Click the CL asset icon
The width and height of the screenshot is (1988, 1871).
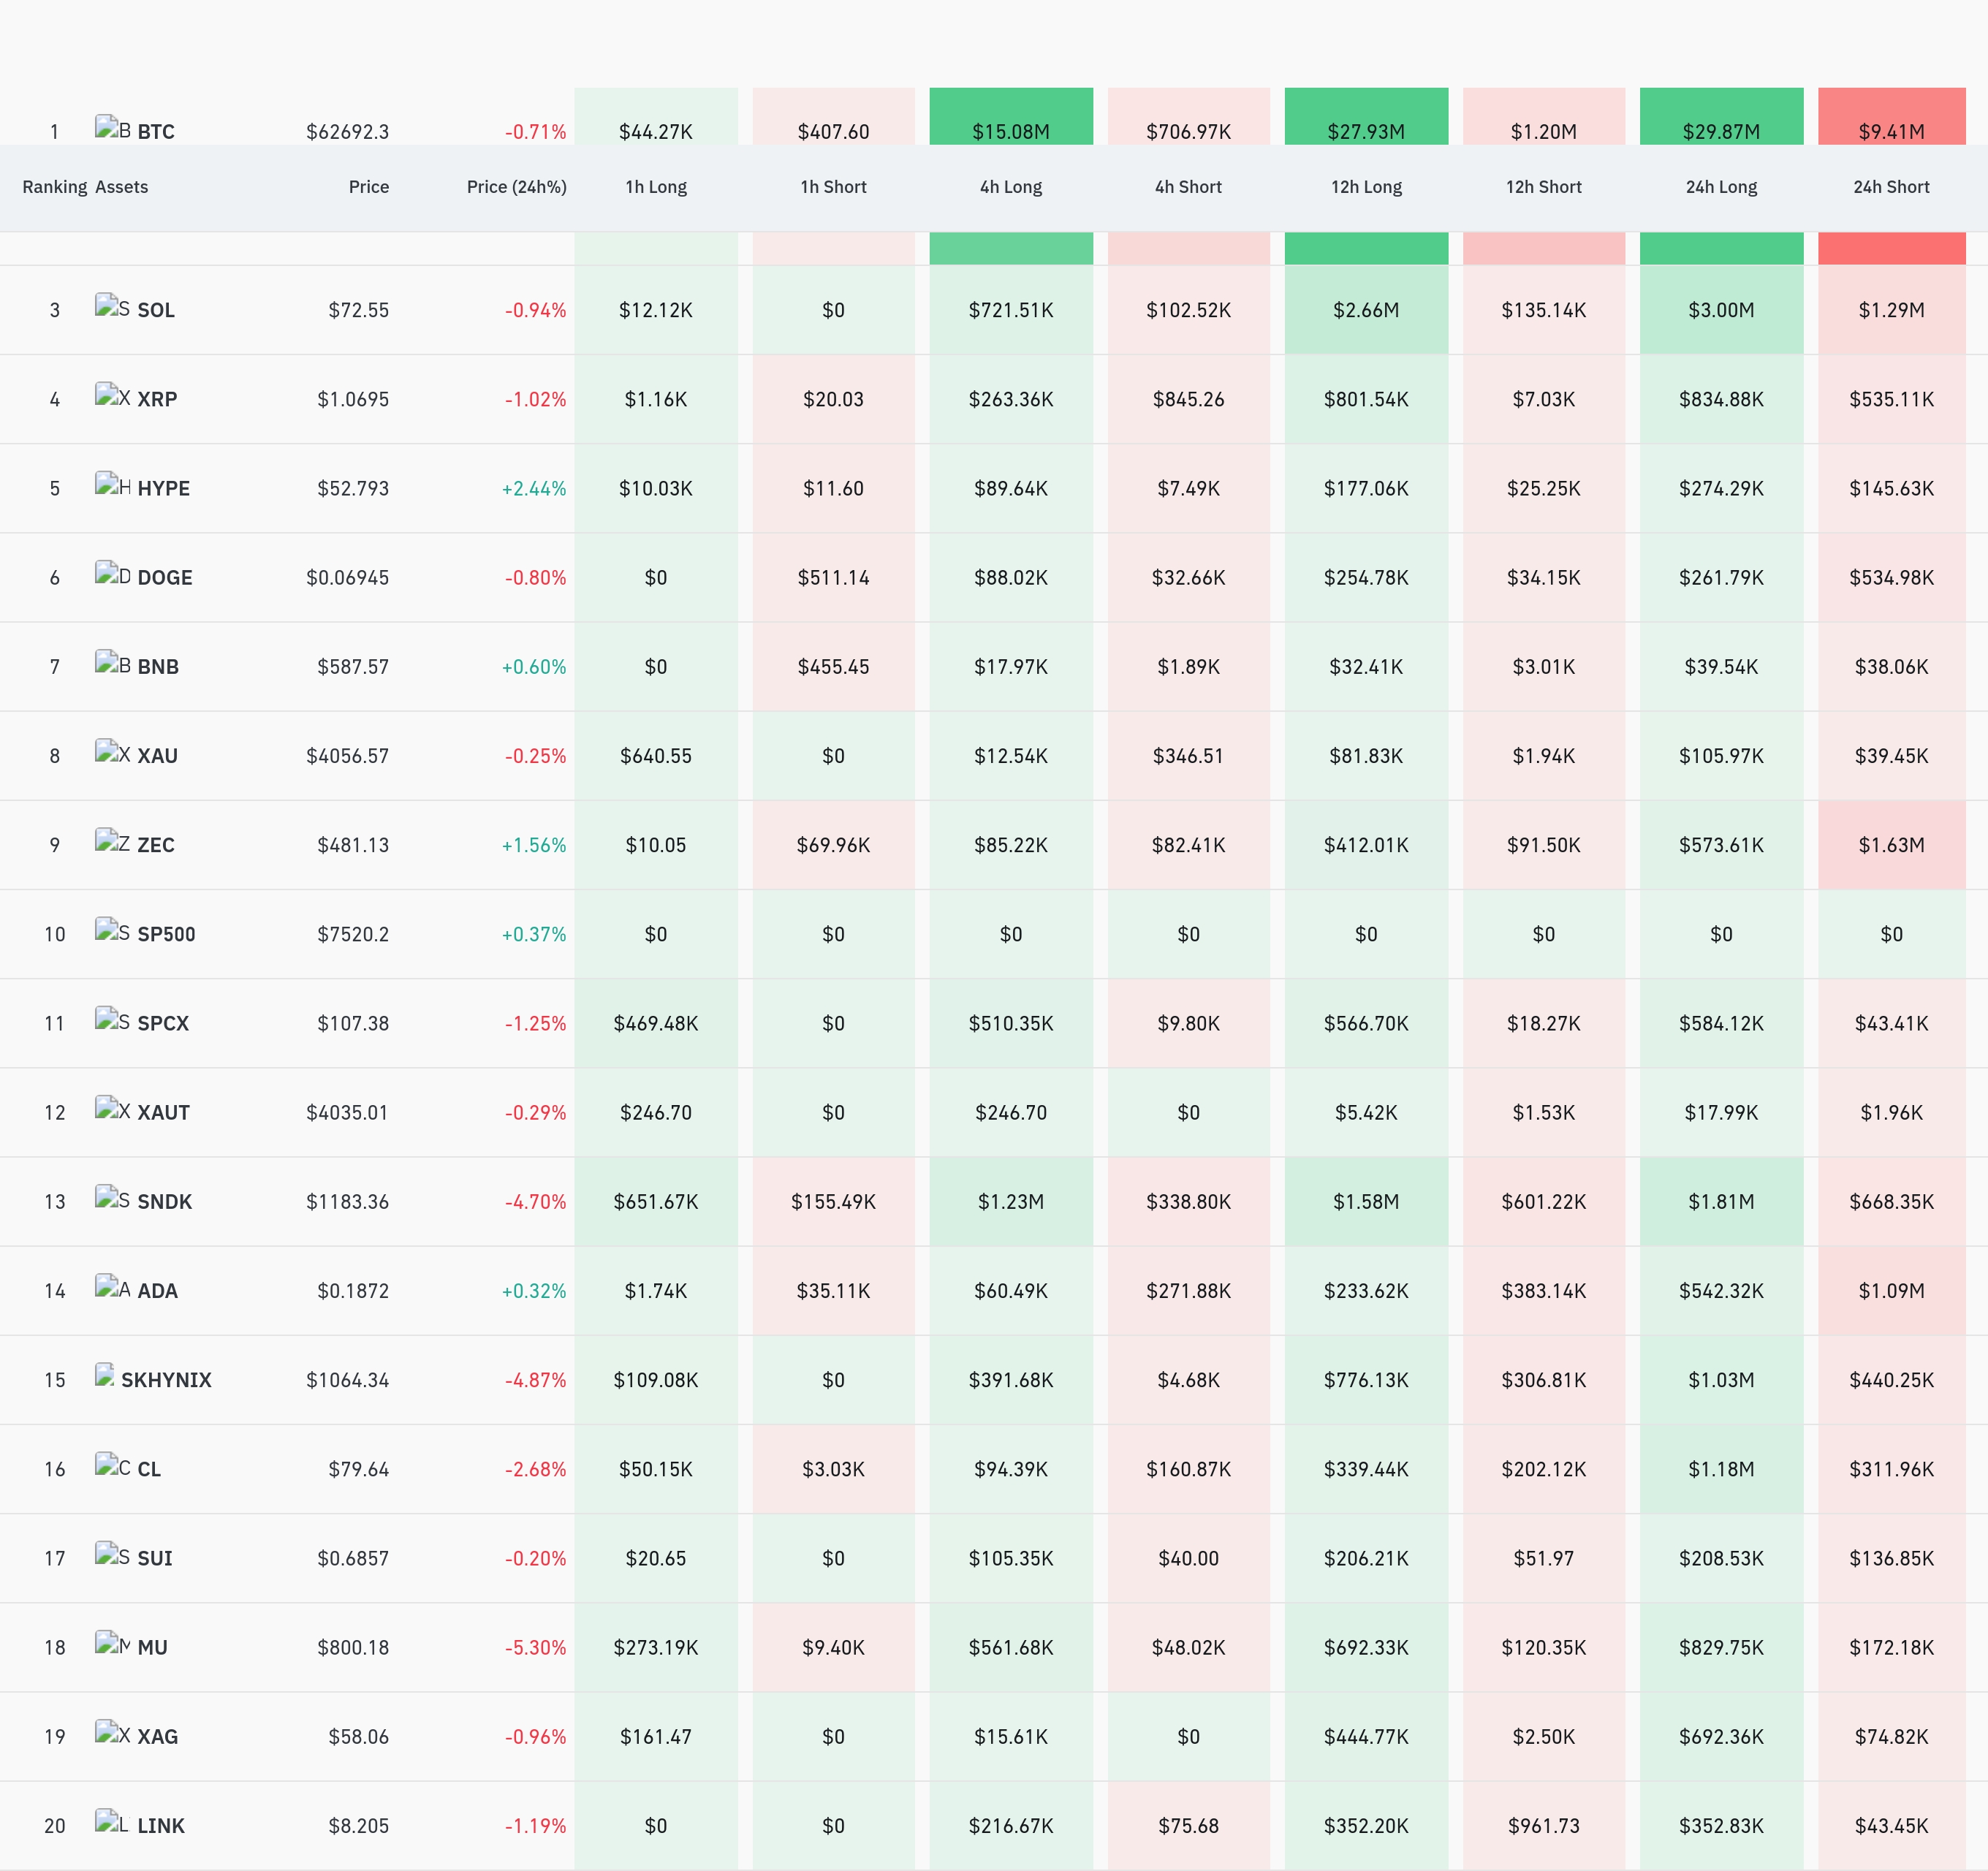pyautogui.click(x=112, y=1465)
